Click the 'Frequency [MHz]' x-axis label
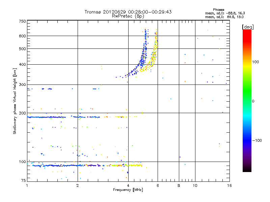 pyautogui.click(x=128, y=190)
